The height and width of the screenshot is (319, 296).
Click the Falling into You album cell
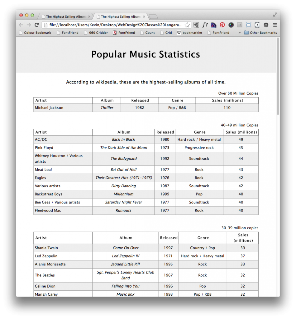pos(126,286)
